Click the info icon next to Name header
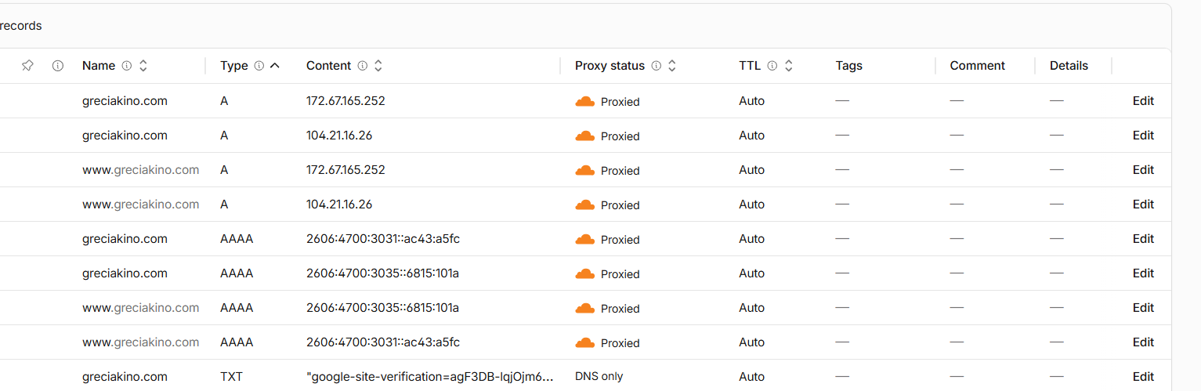The image size is (1201, 391). click(x=127, y=66)
